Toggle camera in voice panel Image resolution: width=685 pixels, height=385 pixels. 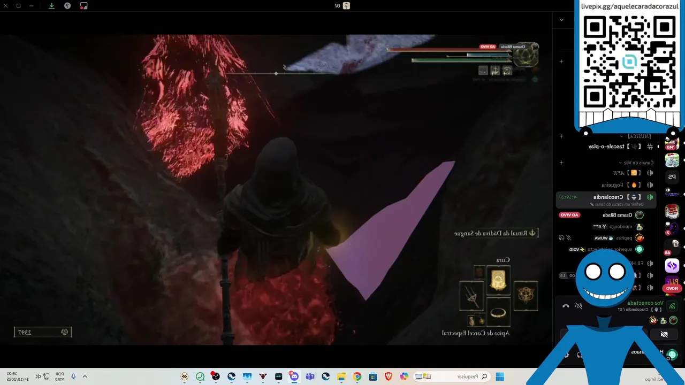pyautogui.click(x=664, y=335)
